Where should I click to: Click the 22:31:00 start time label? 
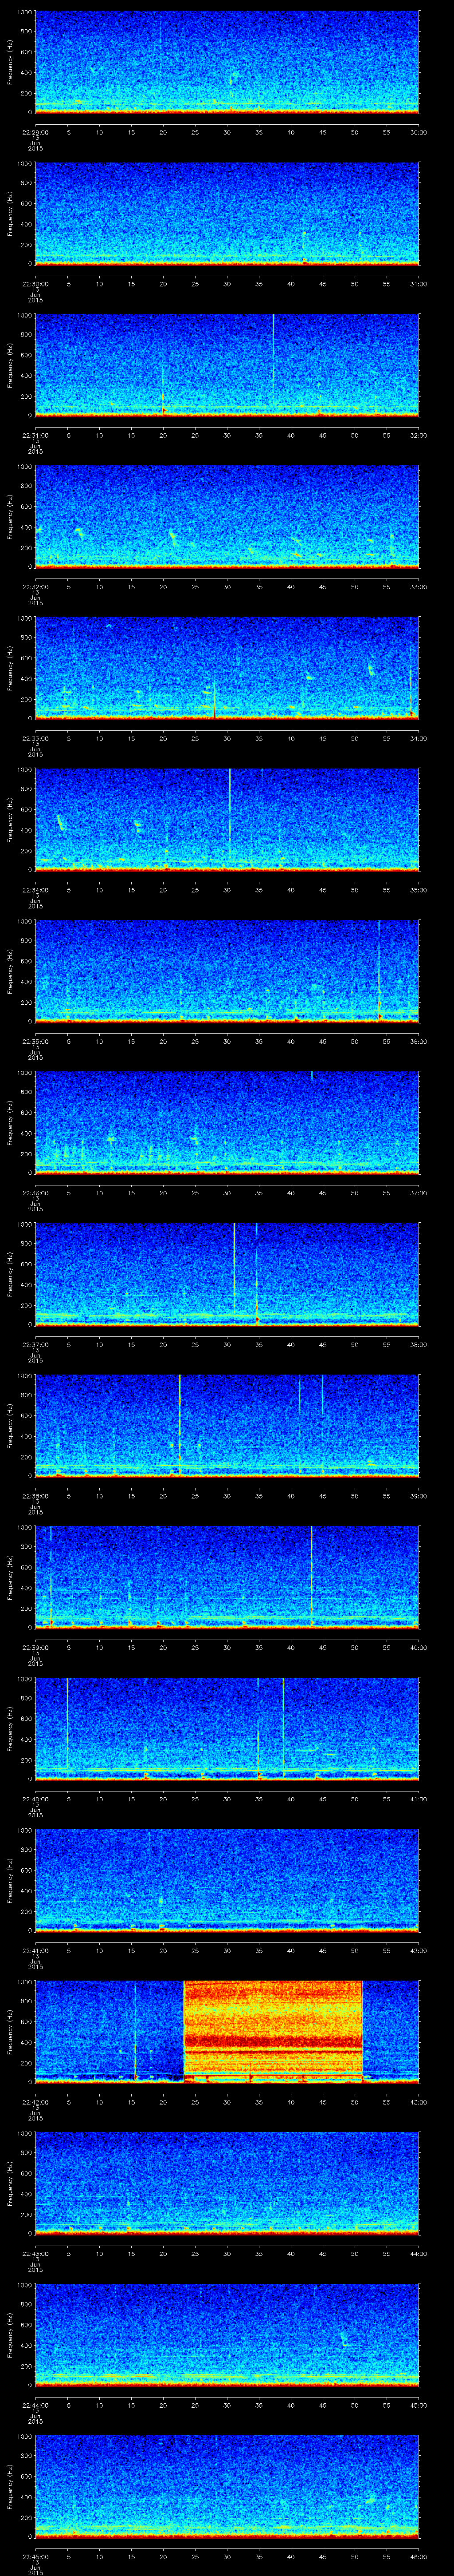pos(35,435)
